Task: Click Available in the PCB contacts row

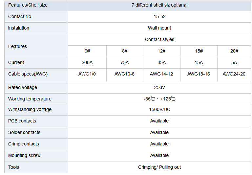Action: (159, 121)
